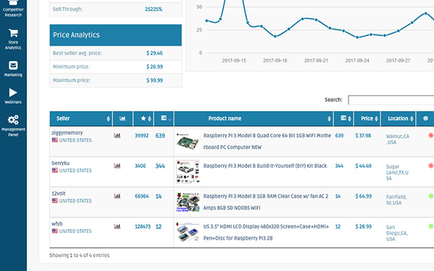Open Store Analytics in the sidebar
This screenshot has height=271, width=434.
(13, 39)
